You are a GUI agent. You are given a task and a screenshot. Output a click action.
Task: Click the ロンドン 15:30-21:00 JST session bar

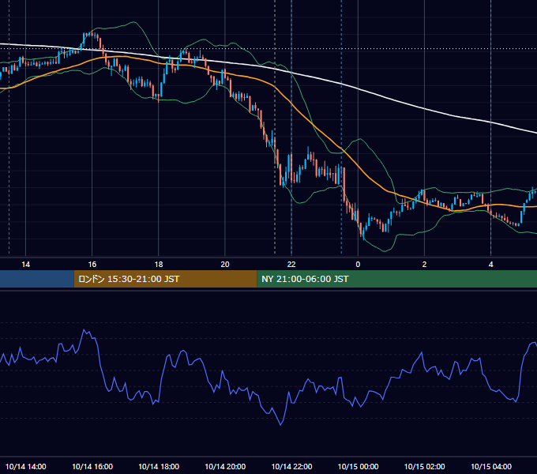point(165,279)
